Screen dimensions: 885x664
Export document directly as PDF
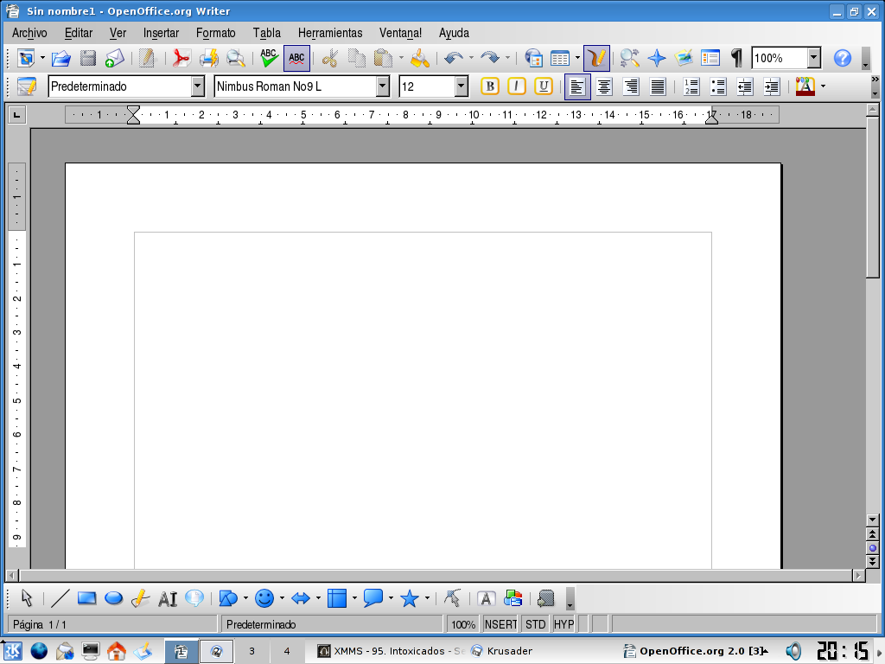pyautogui.click(x=181, y=59)
